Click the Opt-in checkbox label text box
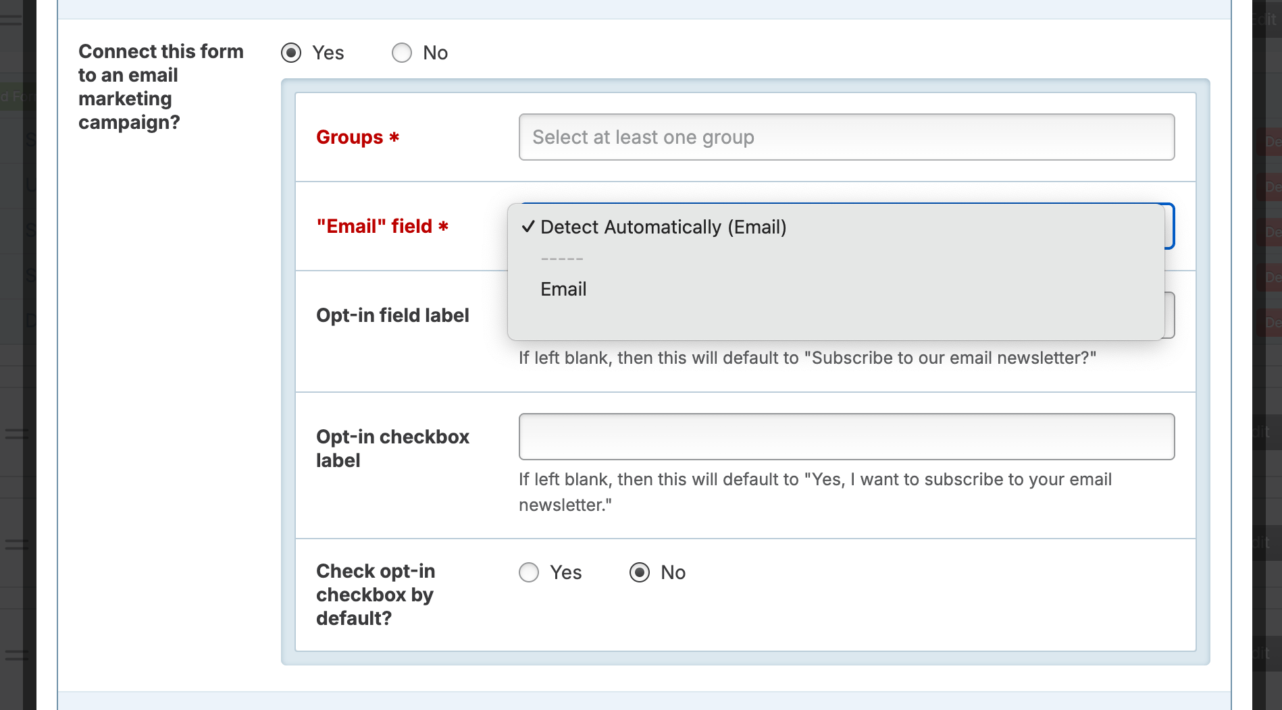This screenshot has width=1282, height=710. click(846, 436)
